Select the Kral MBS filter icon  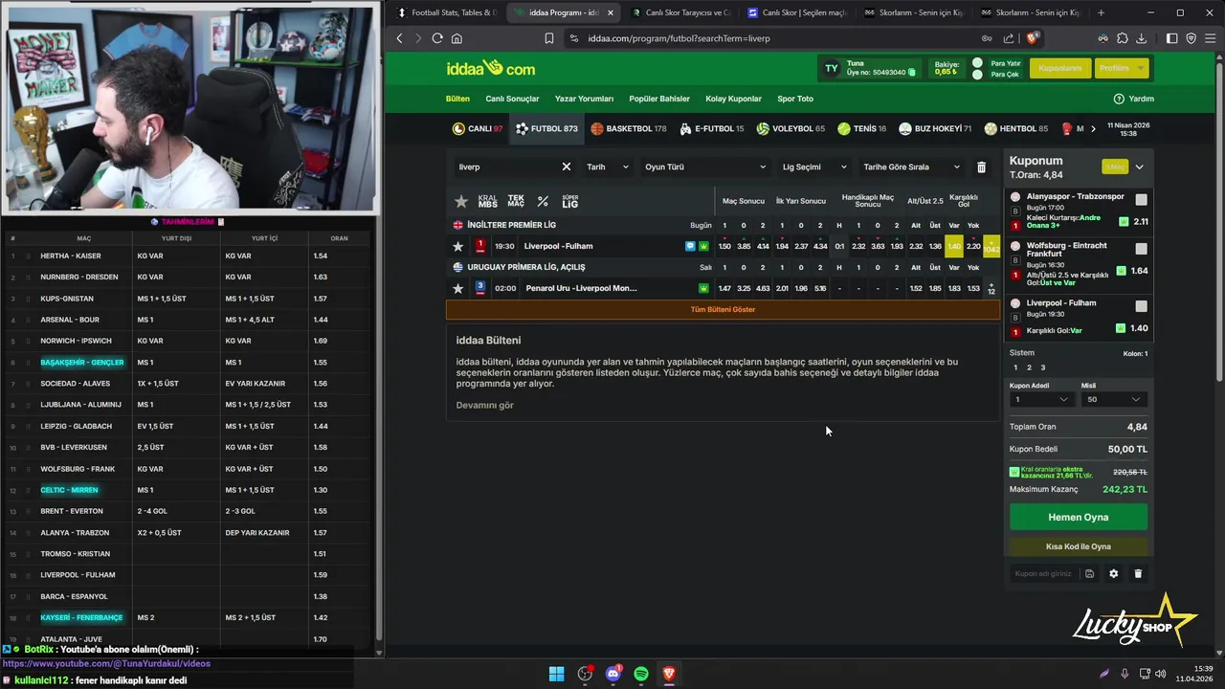point(488,201)
